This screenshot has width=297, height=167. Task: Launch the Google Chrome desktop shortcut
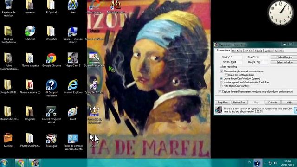tap(52, 60)
